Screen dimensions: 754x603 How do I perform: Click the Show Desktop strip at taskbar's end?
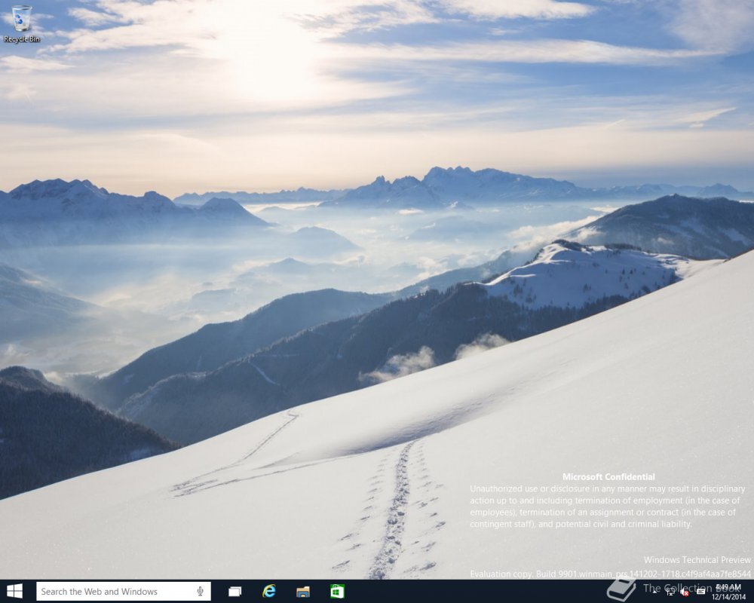[752, 591]
